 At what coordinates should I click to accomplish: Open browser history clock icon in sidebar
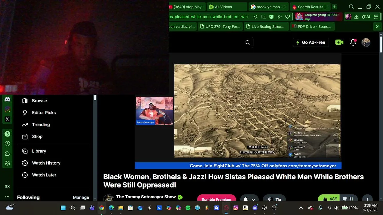coord(7,144)
